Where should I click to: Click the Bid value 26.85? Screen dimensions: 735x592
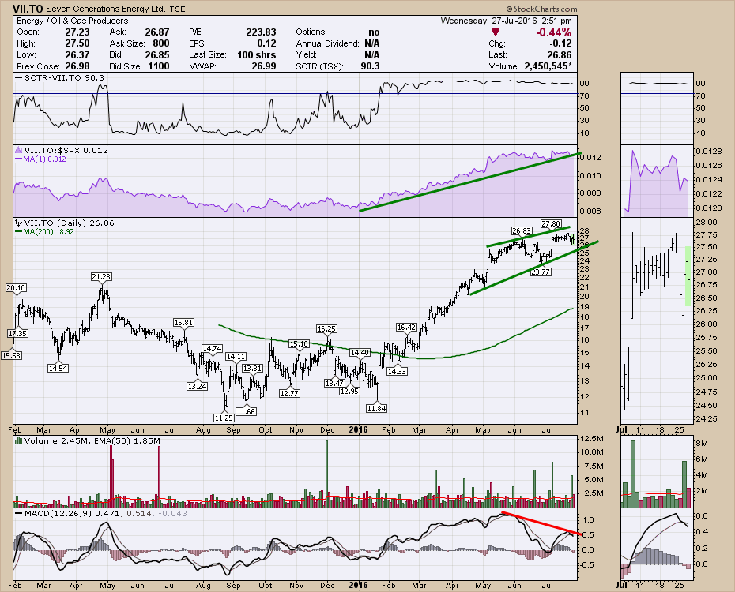click(x=157, y=54)
